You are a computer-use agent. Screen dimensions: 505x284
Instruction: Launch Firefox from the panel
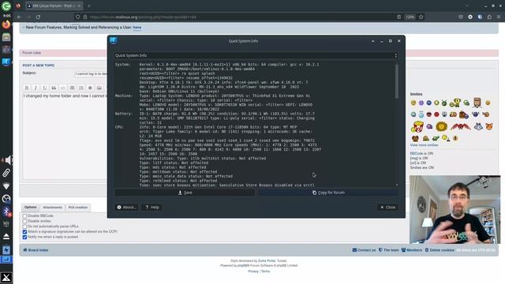(x=6, y=24)
